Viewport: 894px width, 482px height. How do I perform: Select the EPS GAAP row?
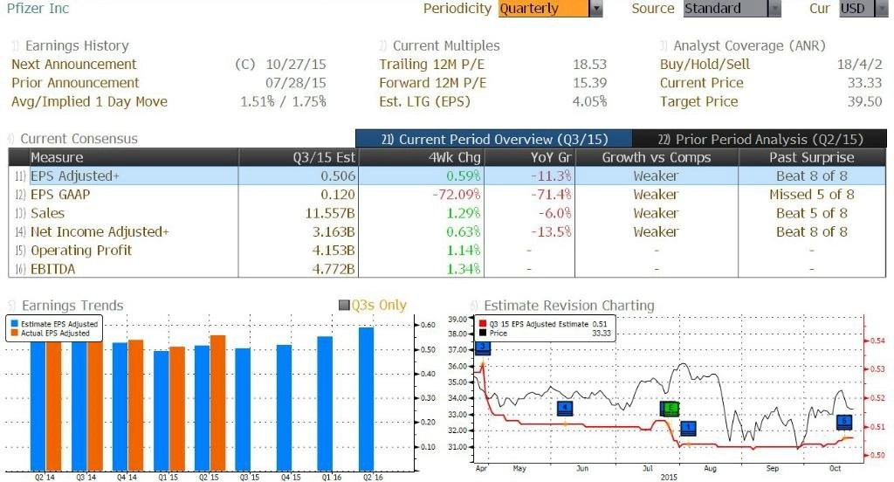pyautogui.click(x=447, y=195)
